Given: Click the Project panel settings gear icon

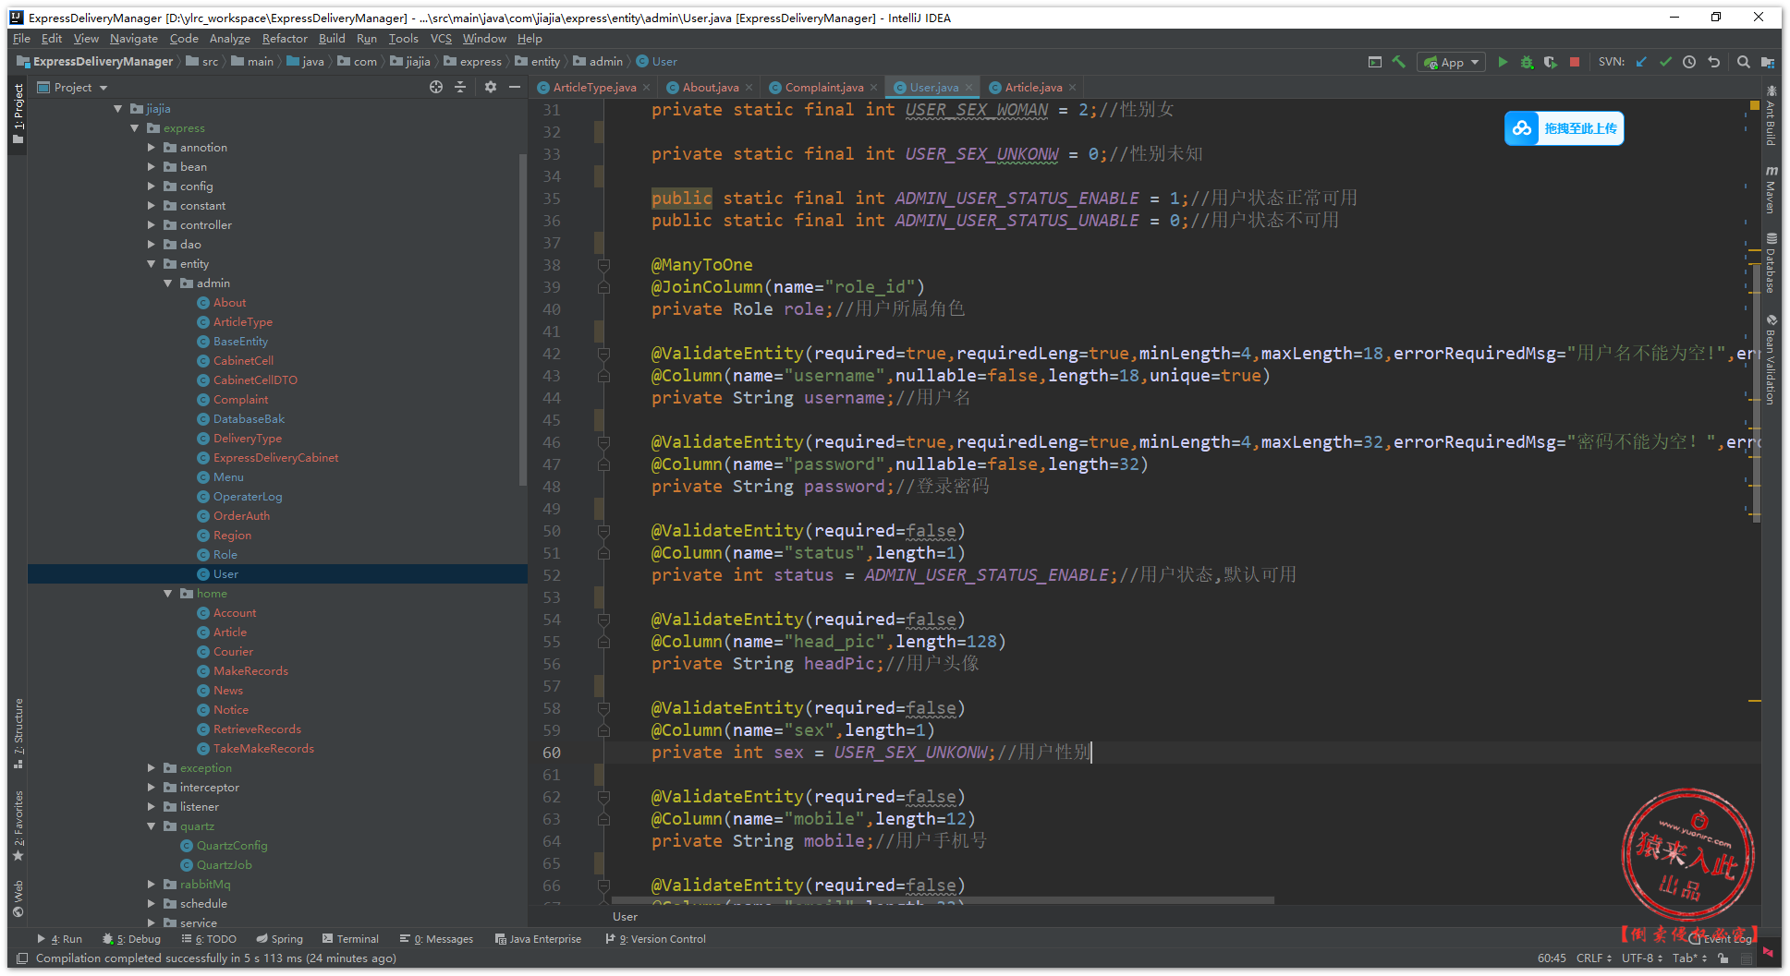Looking at the screenshot, I should point(491,87).
